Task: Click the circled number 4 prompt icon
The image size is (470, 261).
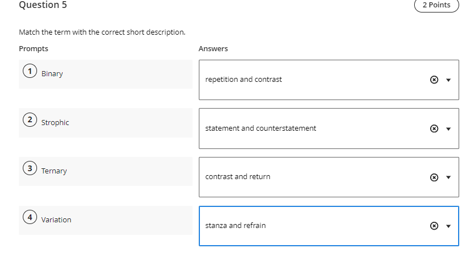Action: coord(28,218)
